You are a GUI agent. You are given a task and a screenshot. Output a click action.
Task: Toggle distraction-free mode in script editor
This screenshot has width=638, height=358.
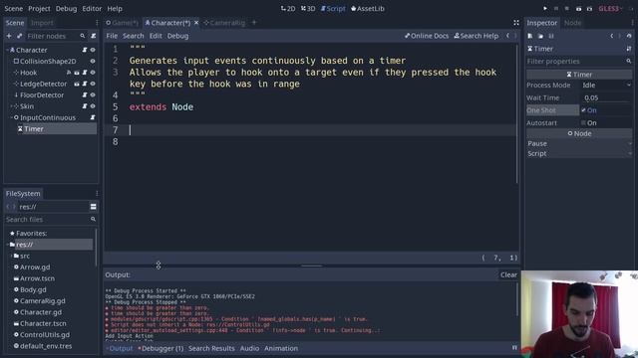point(516,23)
